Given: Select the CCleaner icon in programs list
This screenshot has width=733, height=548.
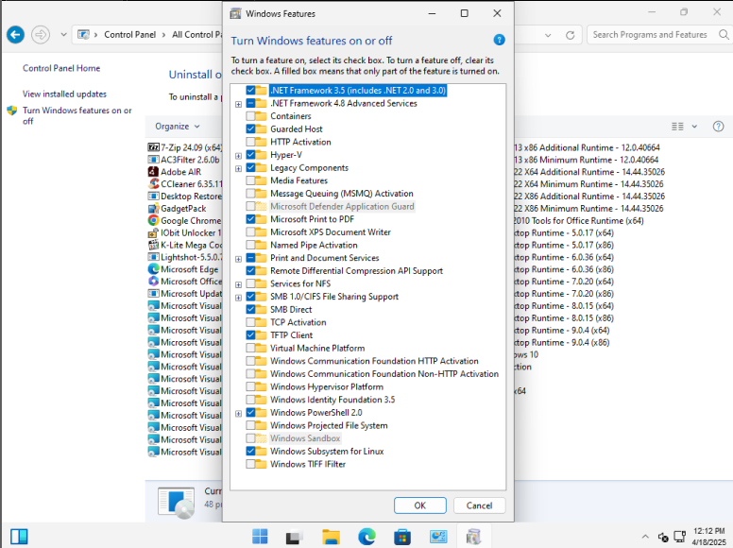Looking at the screenshot, I should (x=153, y=183).
